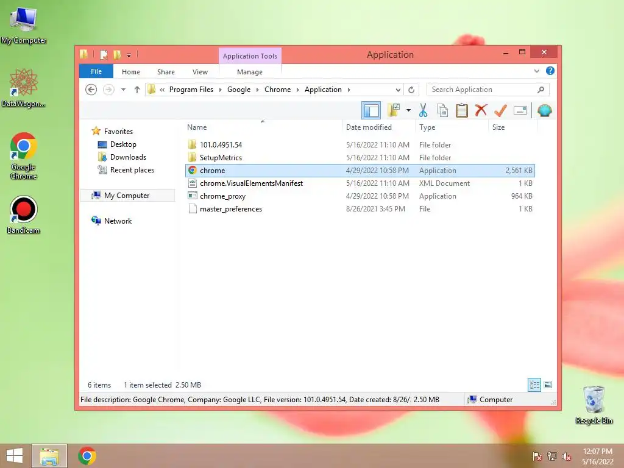Click the Copy toolbar icon
Image resolution: width=624 pixels, height=468 pixels.
tap(442, 110)
